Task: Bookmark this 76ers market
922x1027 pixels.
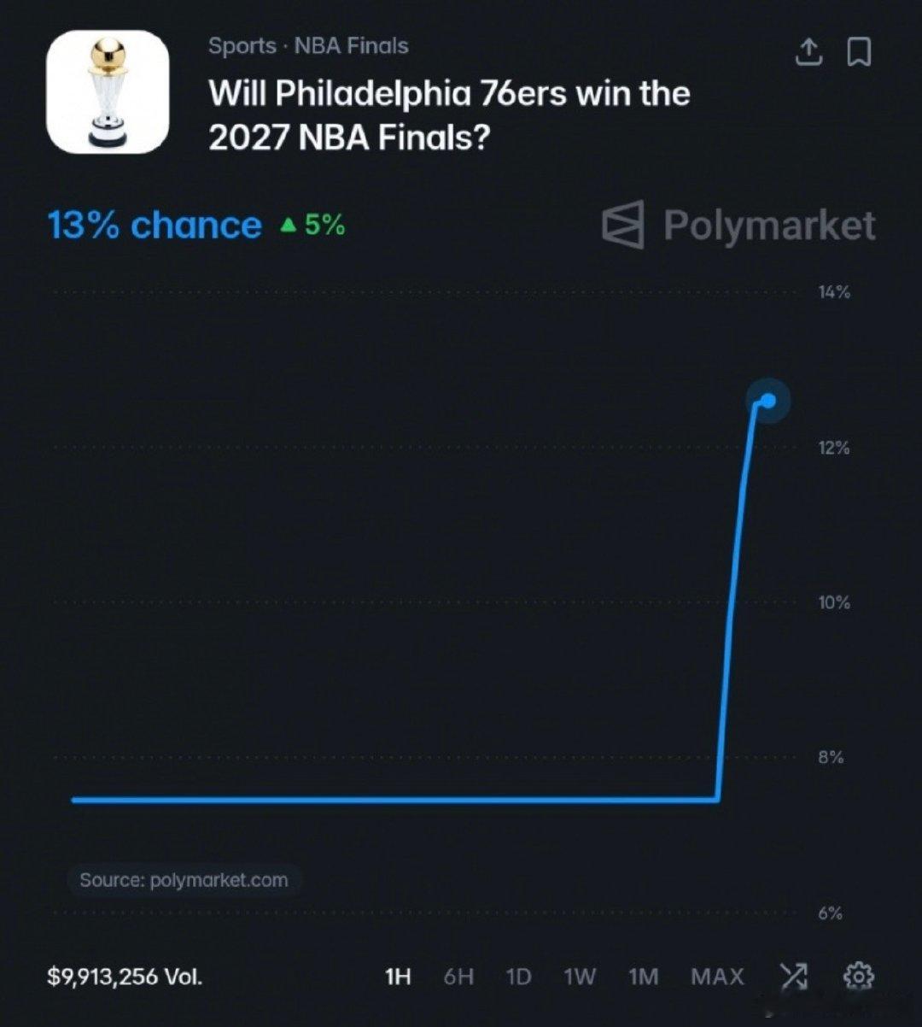Action: [858, 53]
